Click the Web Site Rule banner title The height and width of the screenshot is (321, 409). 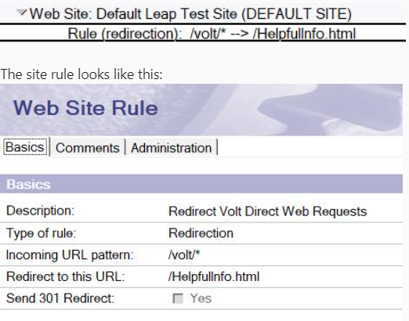[85, 108]
